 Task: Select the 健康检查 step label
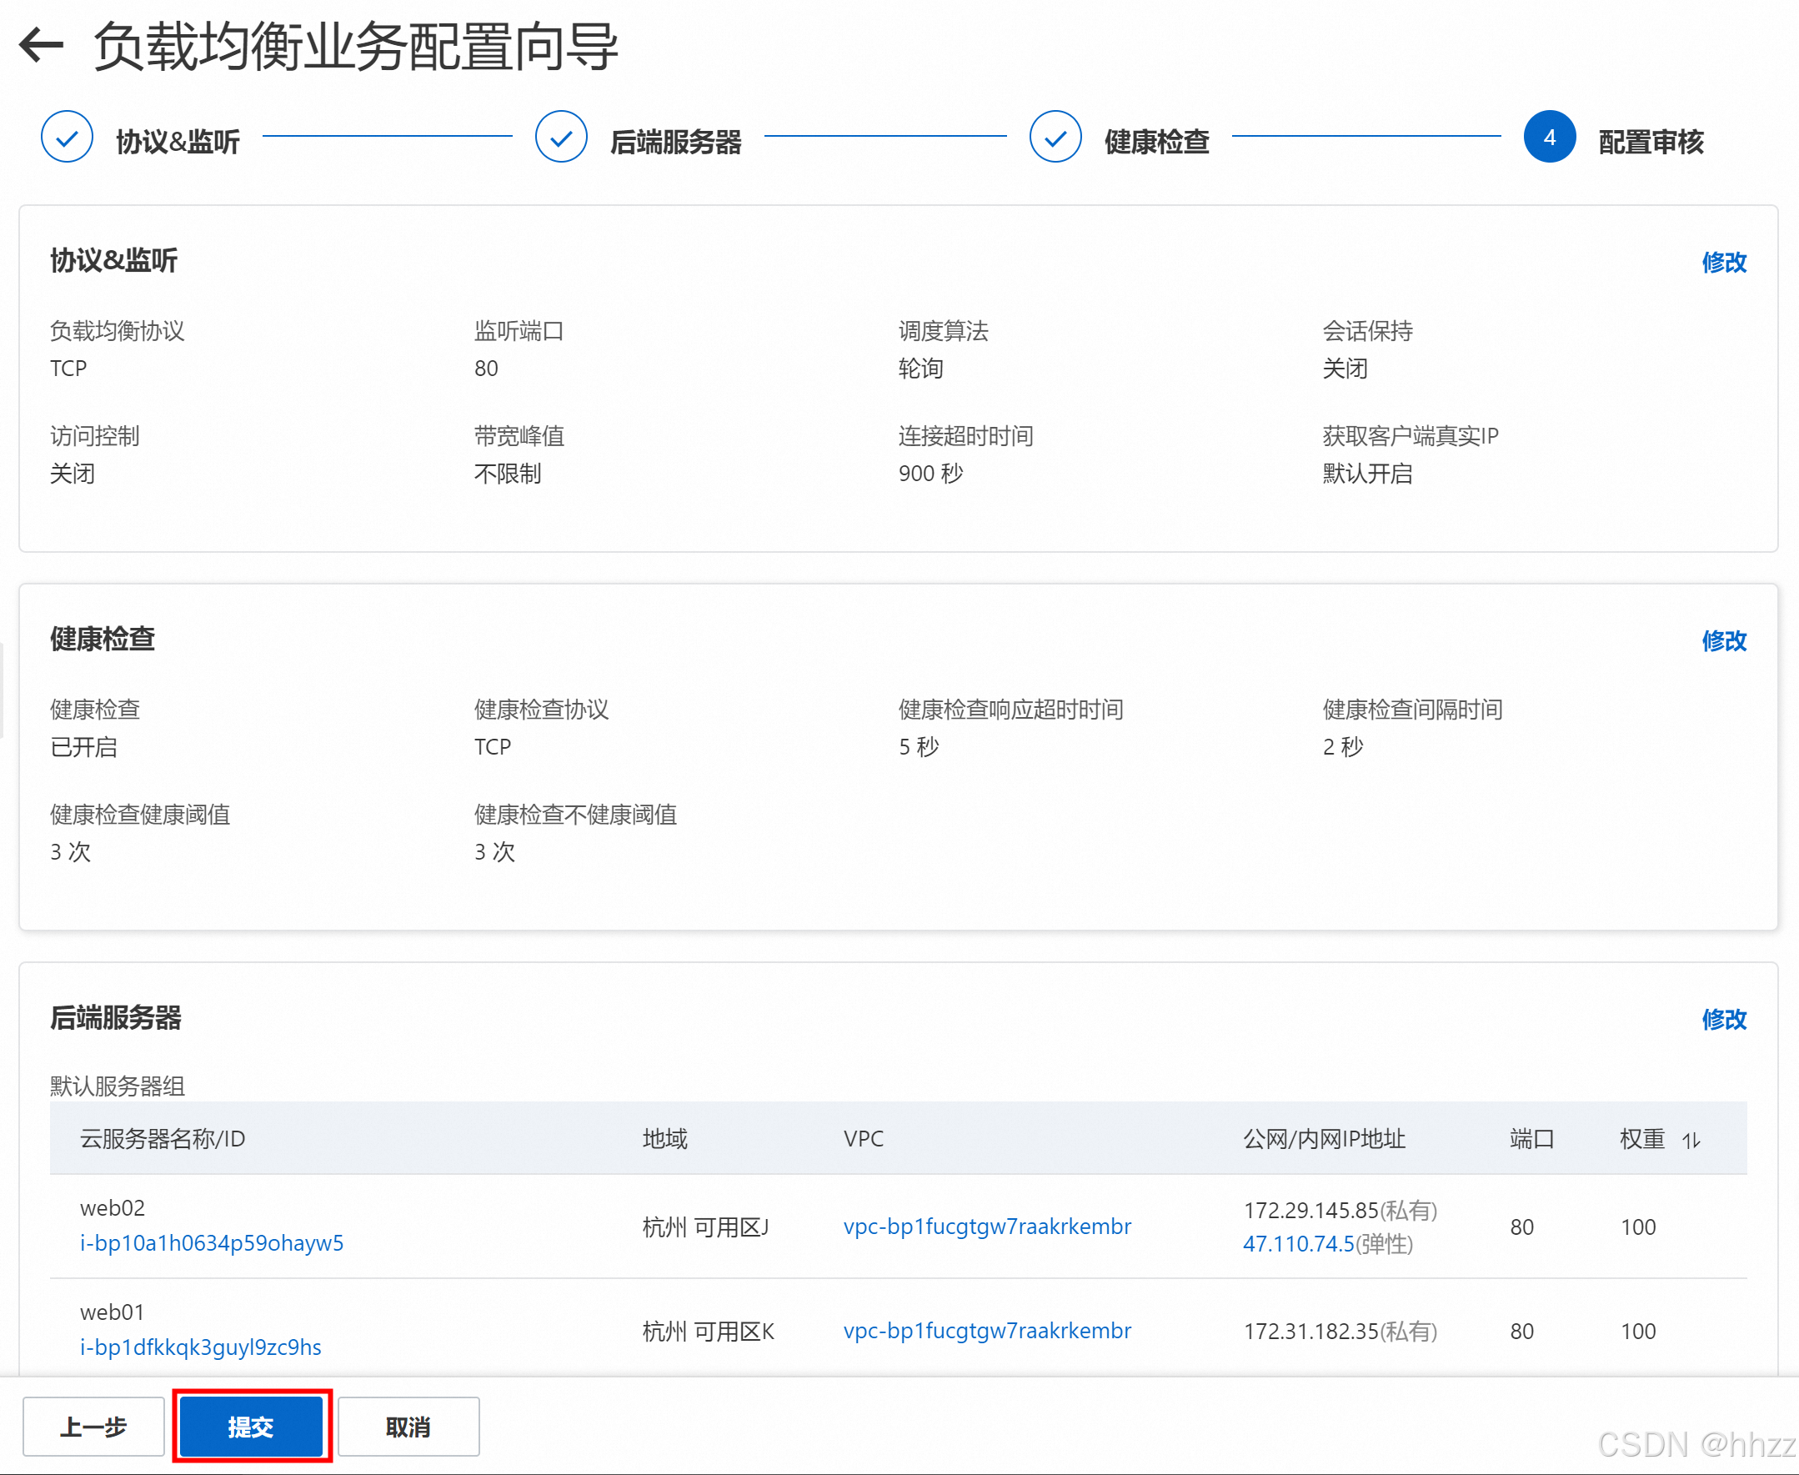click(1157, 142)
